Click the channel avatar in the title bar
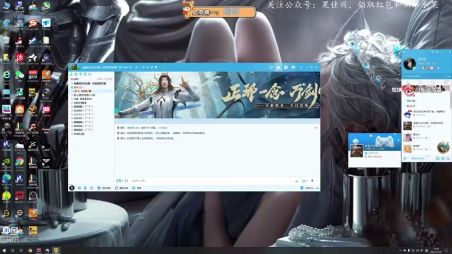 (x=74, y=67)
